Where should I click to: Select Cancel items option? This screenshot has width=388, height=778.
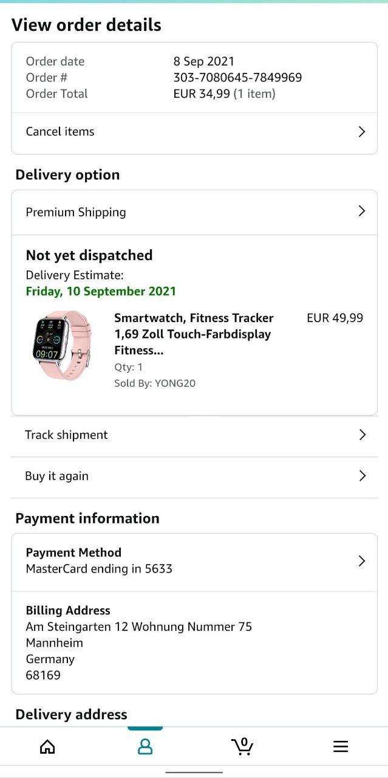pos(60,132)
